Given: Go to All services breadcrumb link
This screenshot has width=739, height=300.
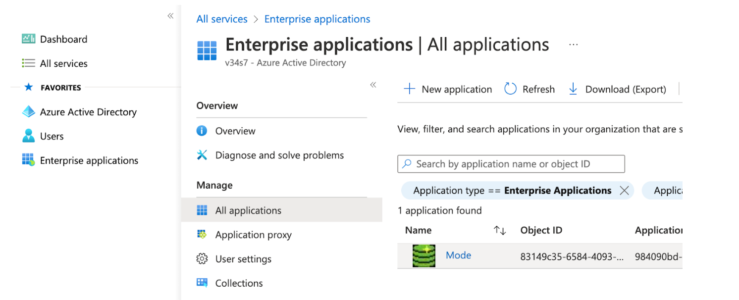Looking at the screenshot, I should [222, 19].
